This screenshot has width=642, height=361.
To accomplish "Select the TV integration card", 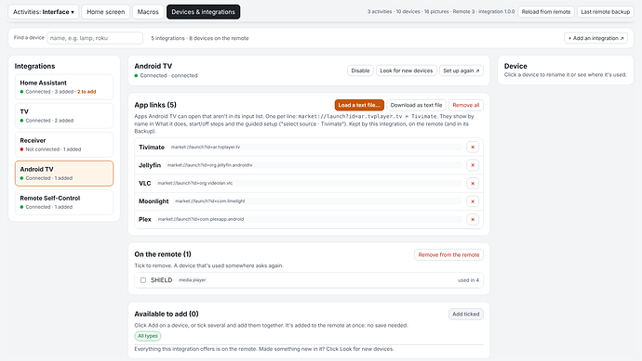I will tap(64, 116).
